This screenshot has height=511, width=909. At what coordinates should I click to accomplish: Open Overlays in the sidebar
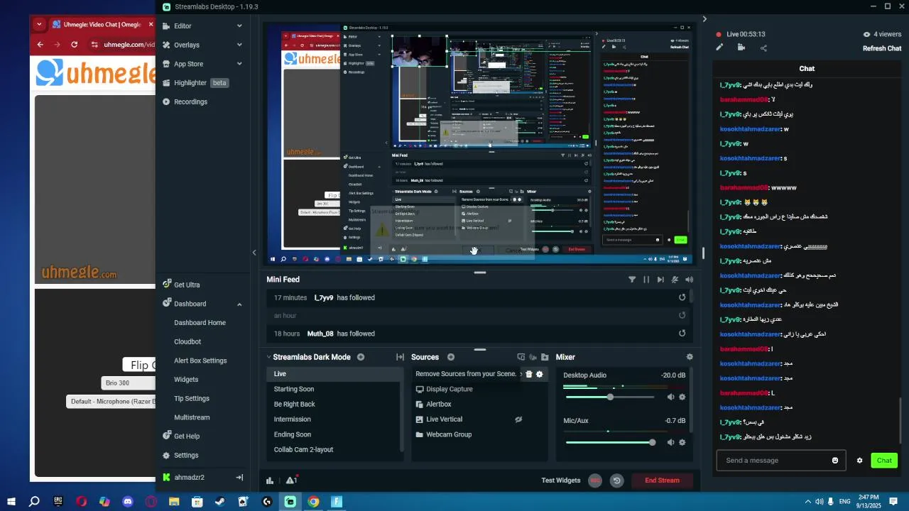point(186,45)
